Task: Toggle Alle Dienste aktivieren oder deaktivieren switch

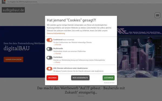Action: coord(49,68)
